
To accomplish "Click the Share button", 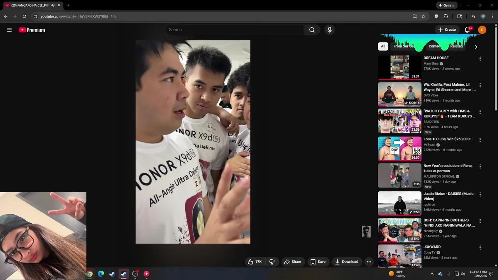I will (x=293, y=262).
